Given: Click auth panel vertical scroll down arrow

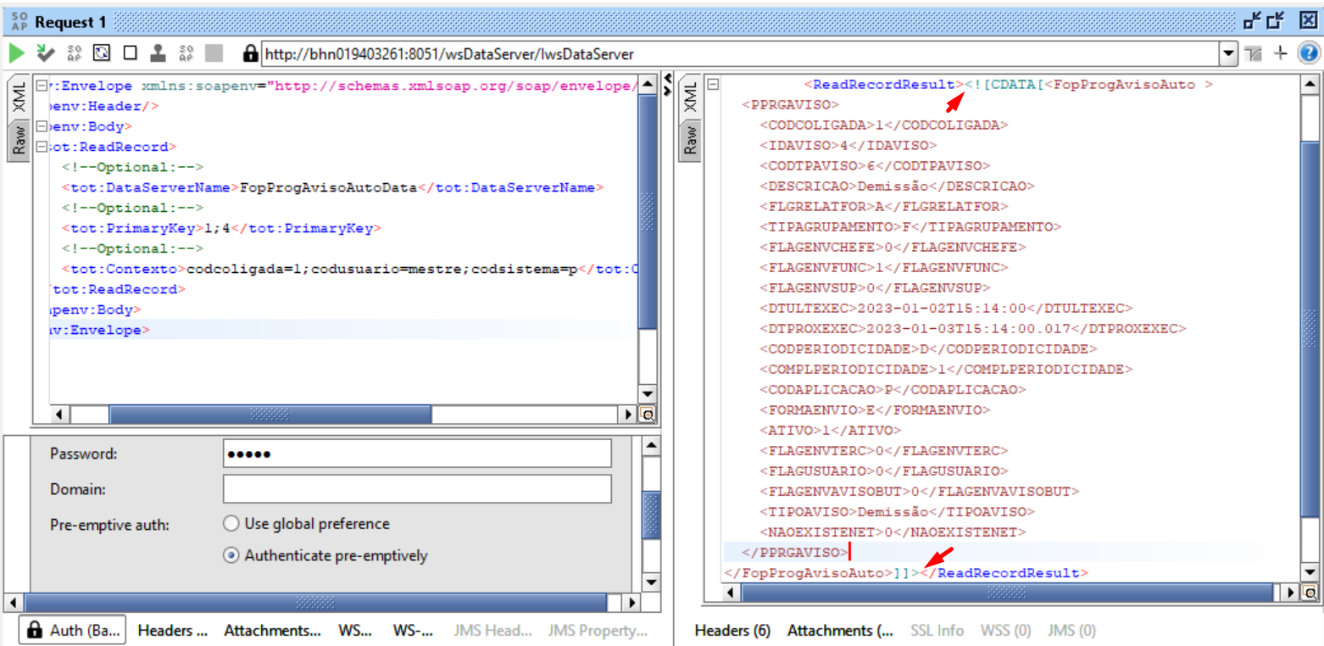Looking at the screenshot, I should (650, 582).
